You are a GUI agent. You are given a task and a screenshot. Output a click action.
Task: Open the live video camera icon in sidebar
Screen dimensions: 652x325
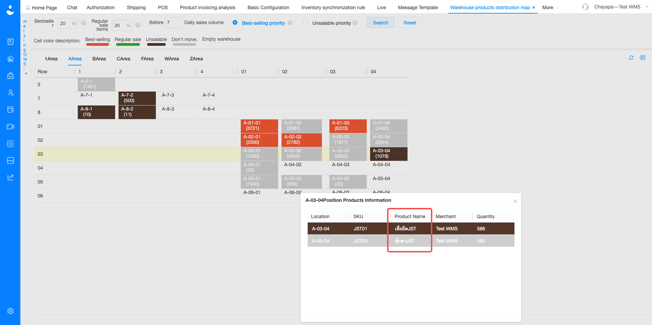11,127
